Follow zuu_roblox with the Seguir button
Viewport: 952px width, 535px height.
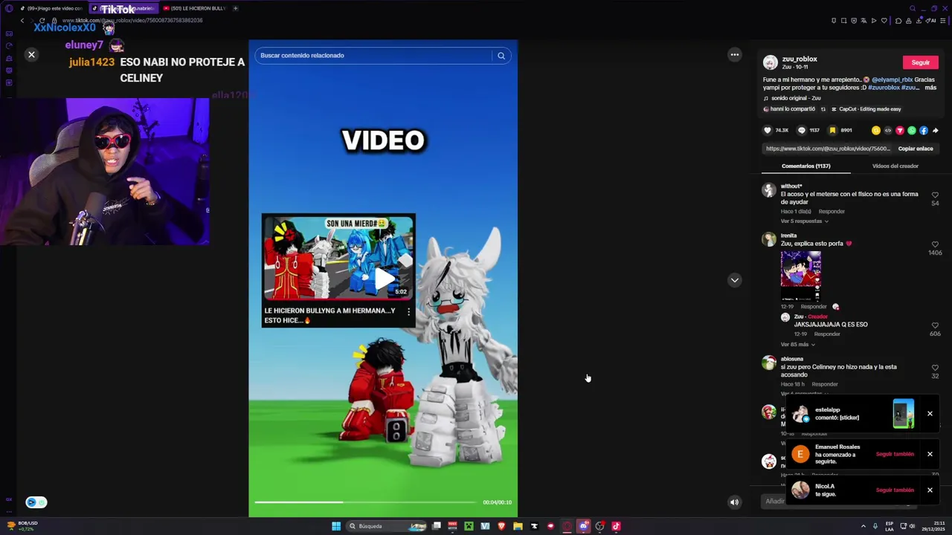pyautogui.click(x=921, y=62)
